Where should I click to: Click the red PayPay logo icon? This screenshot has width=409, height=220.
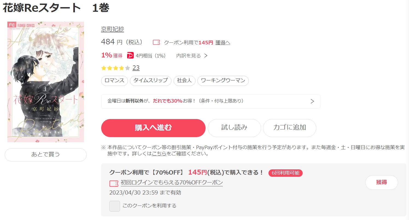[x=130, y=56]
